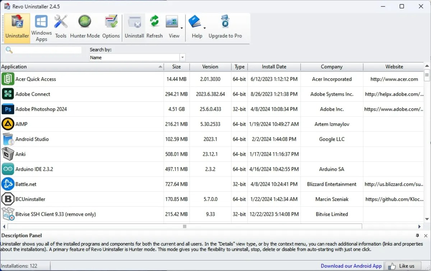Select Bitvise SSH Client 9.33 entry
Viewport: 431px width, 271px height.
point(56,214)
